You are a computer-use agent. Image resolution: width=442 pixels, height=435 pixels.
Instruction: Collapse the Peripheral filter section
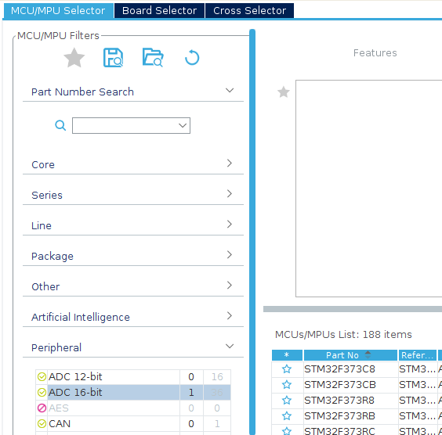(230, 346)
